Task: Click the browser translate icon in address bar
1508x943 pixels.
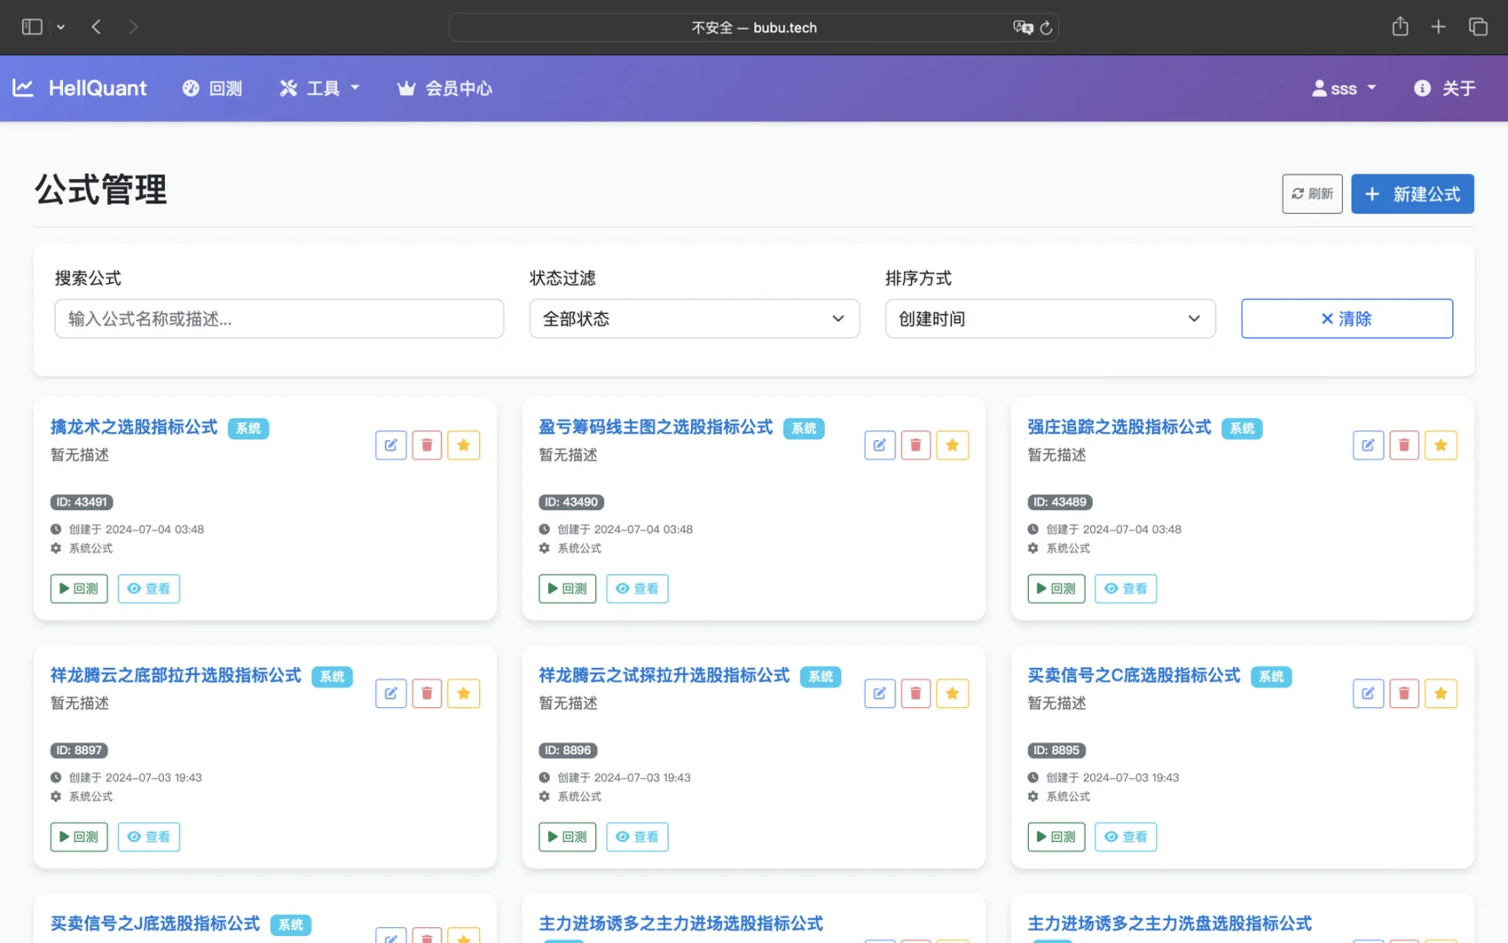Action: point(1024,27)
